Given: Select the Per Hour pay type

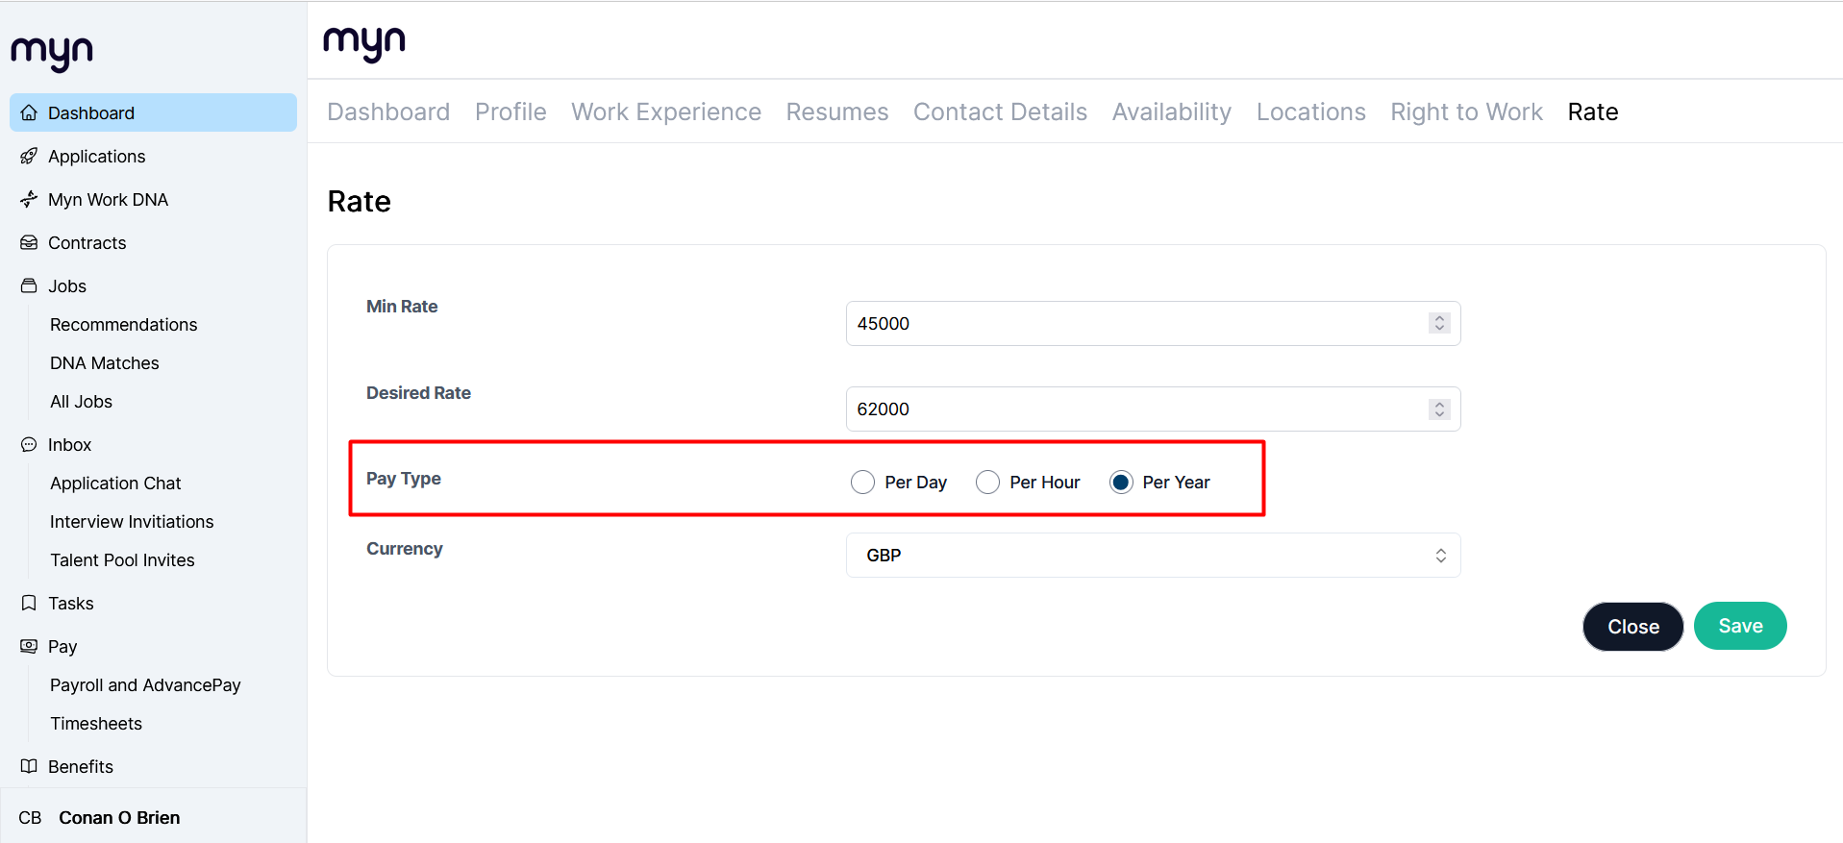Looking at the screenshot, I should coord(987,482).
